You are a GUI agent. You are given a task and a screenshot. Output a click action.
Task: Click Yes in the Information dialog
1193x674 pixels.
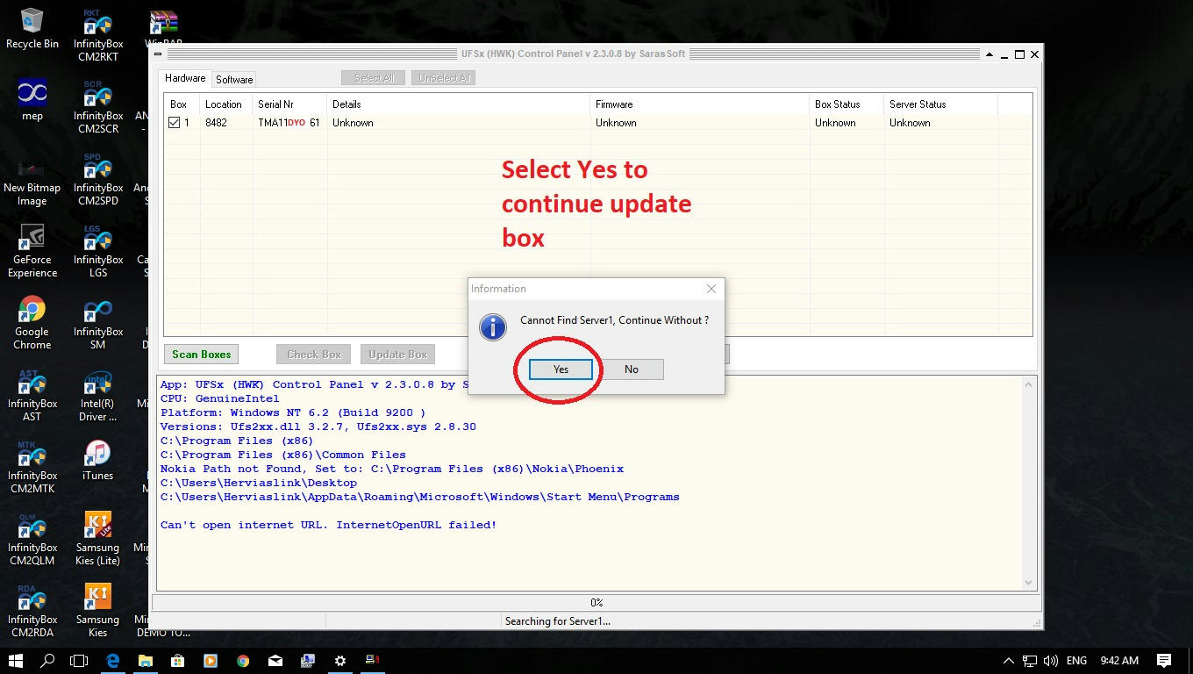pyautogui.click(x=561, y=369)
